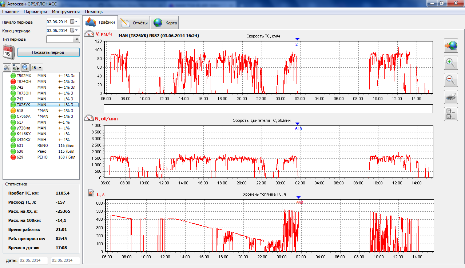Open the wrench and screwdriver settings tool
Viewport: 465px width, 268px height.
tap(7, 67)
